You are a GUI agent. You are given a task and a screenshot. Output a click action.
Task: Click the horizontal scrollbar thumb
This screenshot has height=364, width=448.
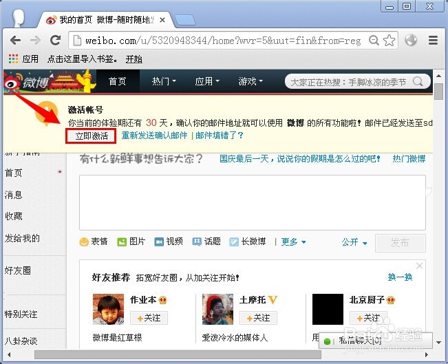[178, 354]
